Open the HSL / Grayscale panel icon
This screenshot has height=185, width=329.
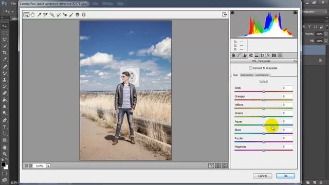click(x=251, y=55)
